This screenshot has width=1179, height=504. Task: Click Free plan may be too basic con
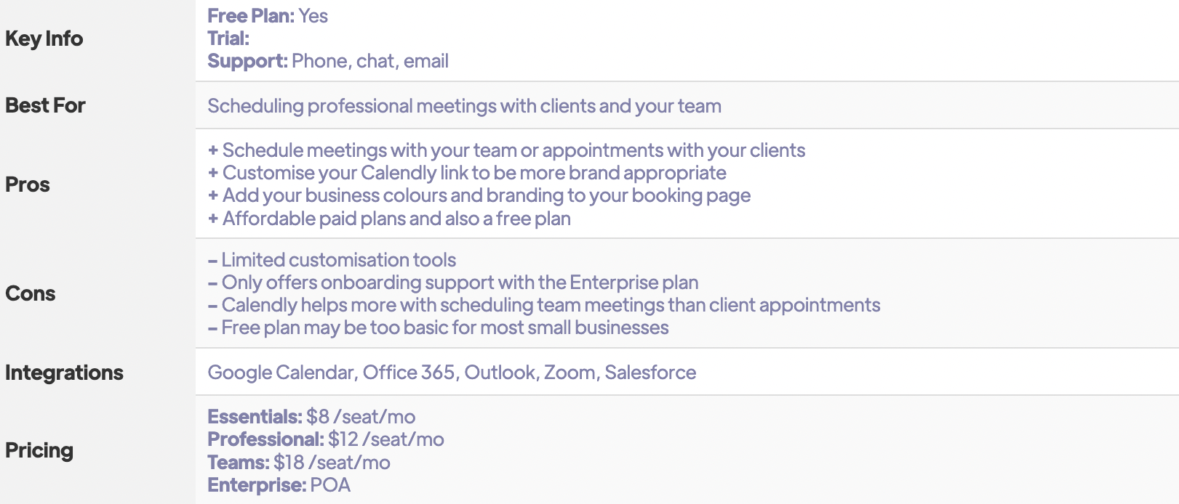[x=438, y=328]
